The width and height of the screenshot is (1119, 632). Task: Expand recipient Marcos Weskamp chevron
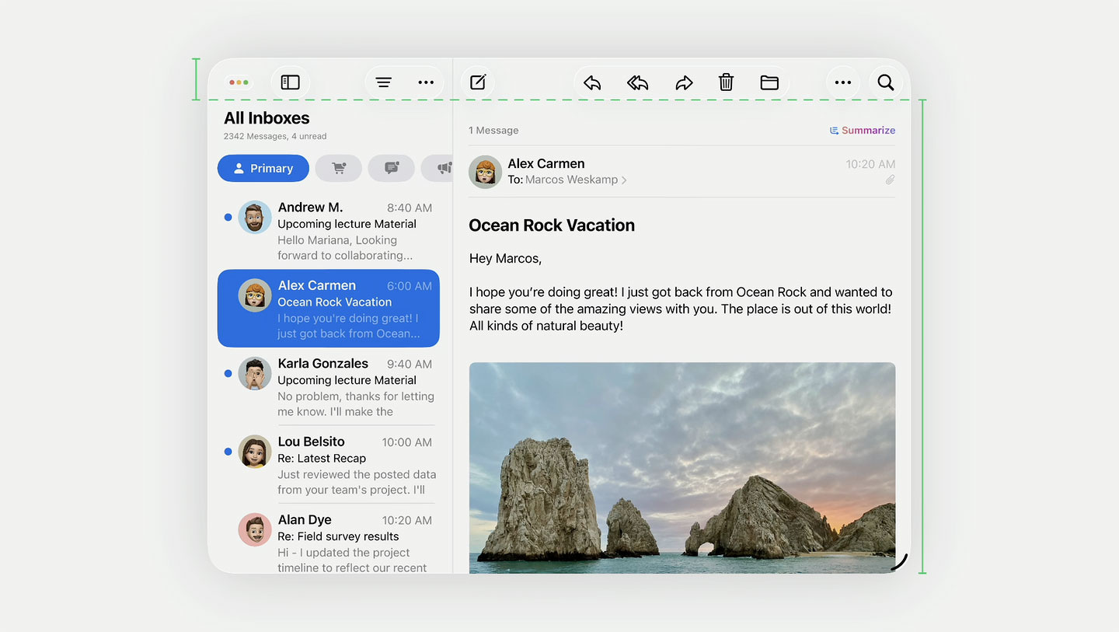tap(624, 180)
